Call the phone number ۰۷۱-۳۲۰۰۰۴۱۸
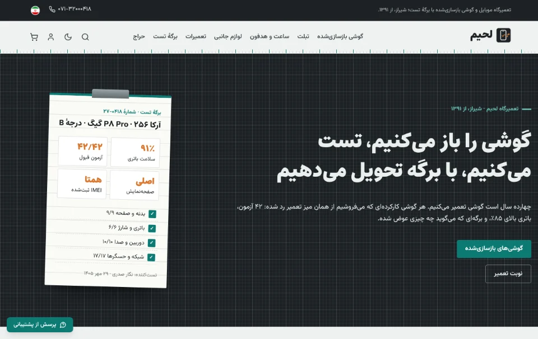538x339 pixels. (x=75, y=9)
